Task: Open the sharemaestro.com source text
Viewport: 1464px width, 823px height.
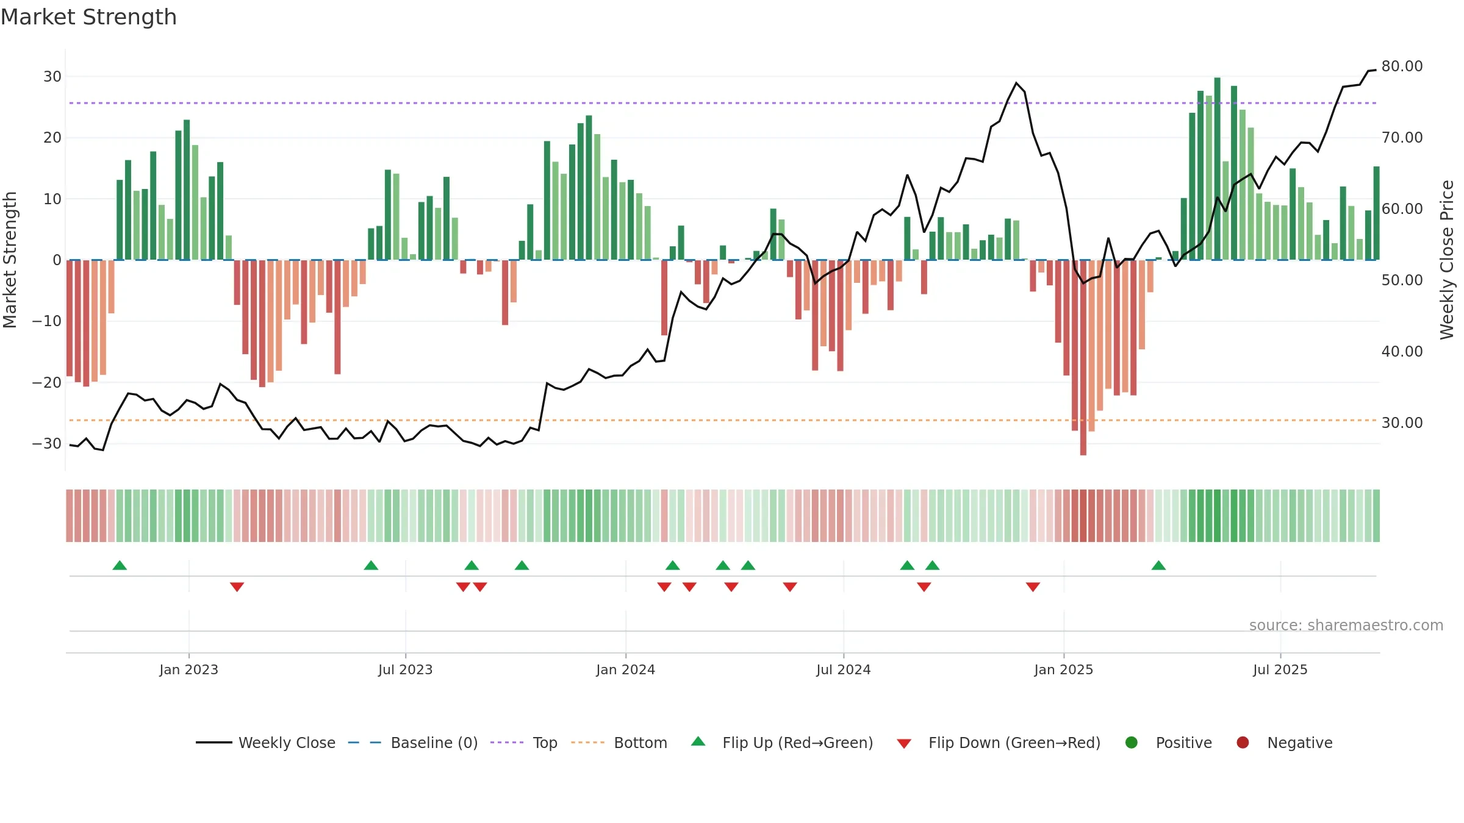Action: point(1346,625)
